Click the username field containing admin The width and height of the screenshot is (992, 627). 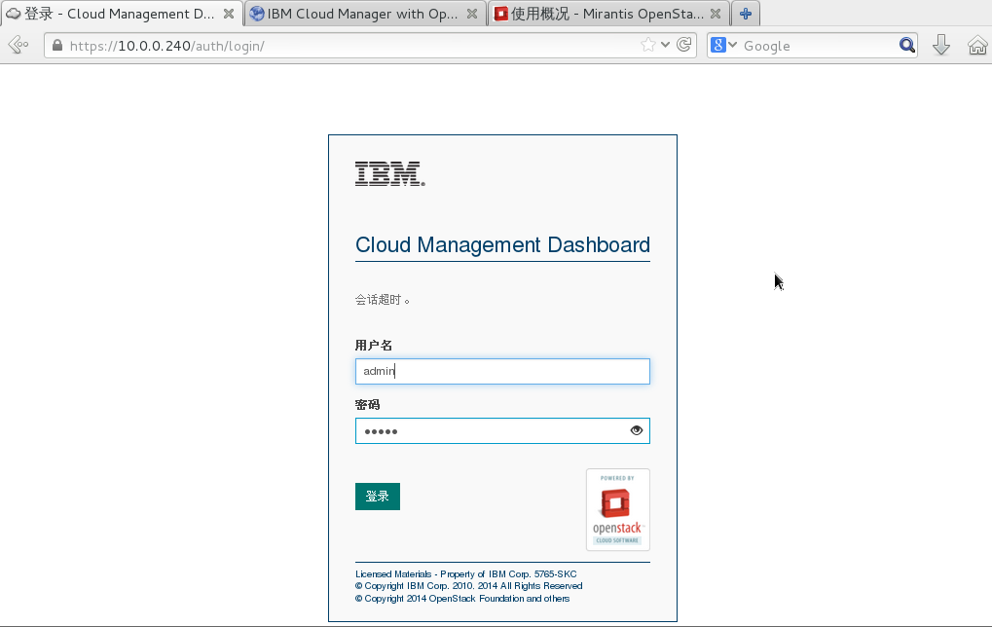[502, 371]
